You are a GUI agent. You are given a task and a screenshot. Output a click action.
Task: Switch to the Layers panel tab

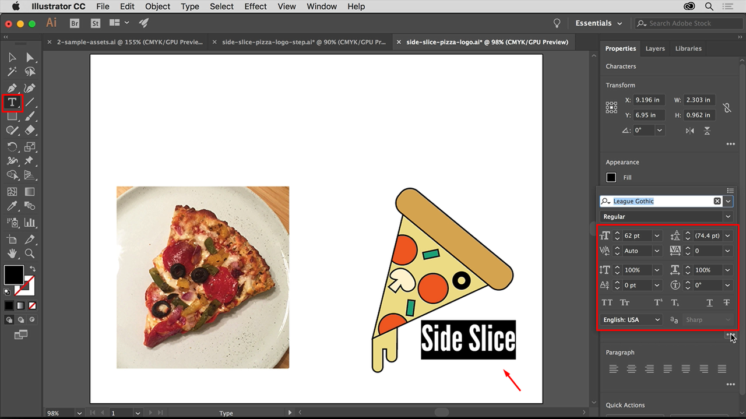(655, 48)
